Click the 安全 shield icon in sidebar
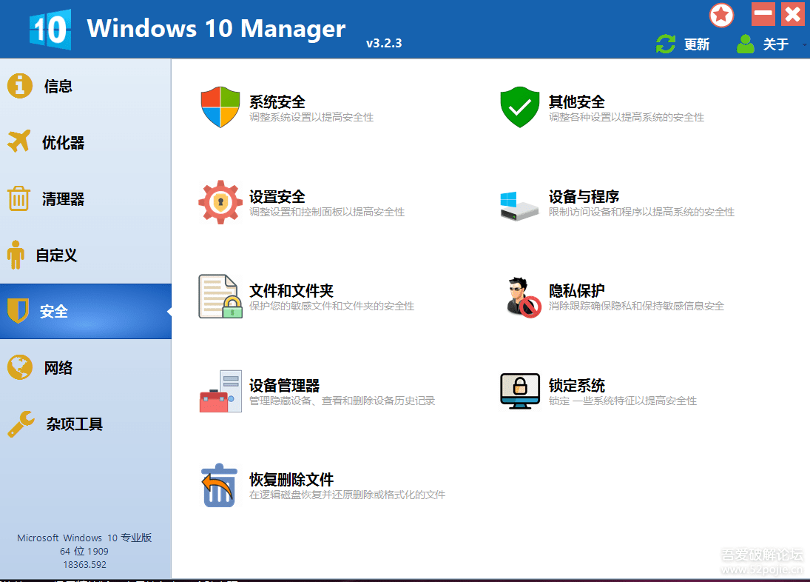810x582 pixels. pos(18,311)
